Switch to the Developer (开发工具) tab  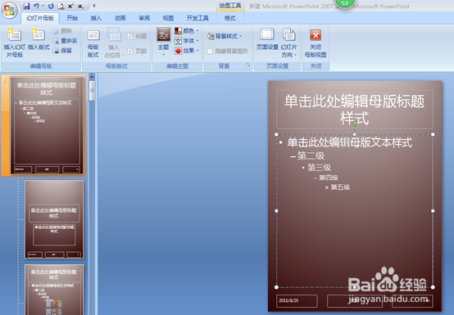point(197,18)
